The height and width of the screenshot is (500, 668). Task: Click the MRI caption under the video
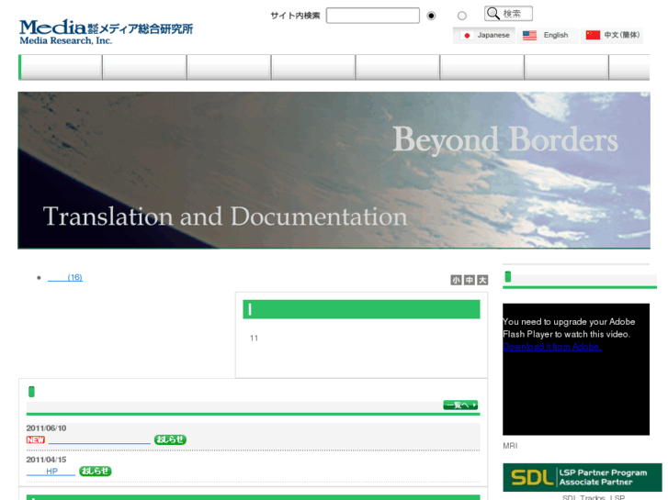tap(510, 446)
